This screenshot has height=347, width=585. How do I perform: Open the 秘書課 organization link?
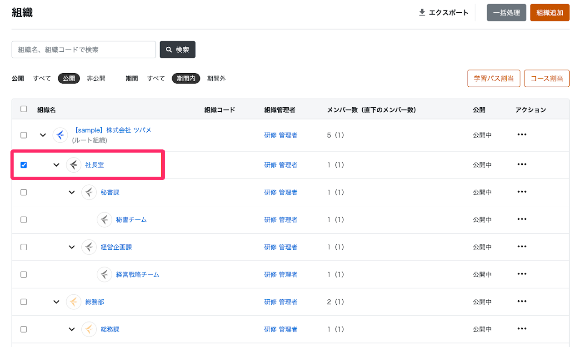point(110,192)
